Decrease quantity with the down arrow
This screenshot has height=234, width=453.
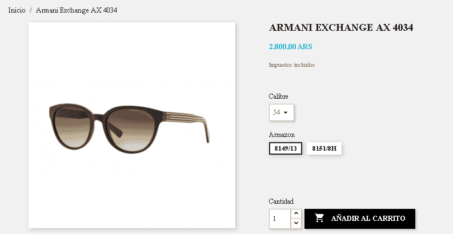point(296,223)
